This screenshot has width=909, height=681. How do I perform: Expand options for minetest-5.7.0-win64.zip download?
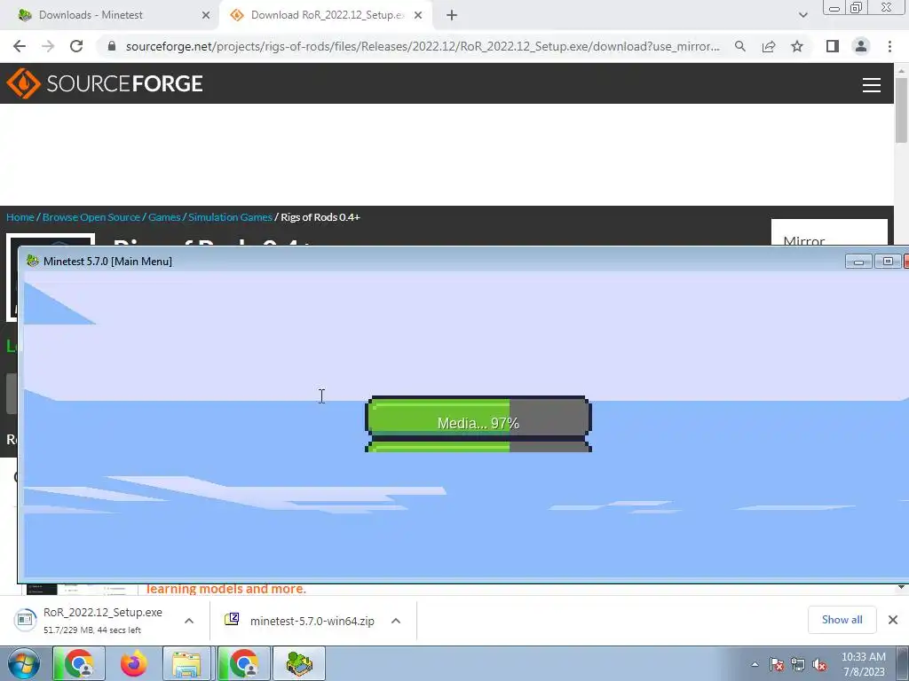[396, 621]
